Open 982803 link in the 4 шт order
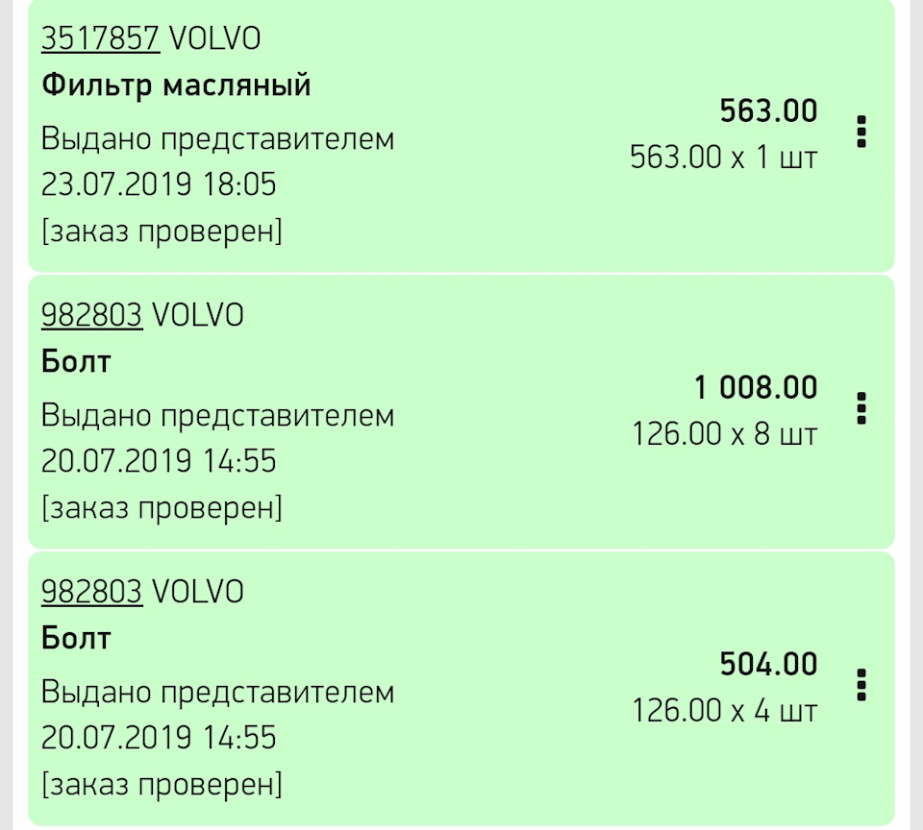This screenshot has width=923, height=830. point(92,592)
